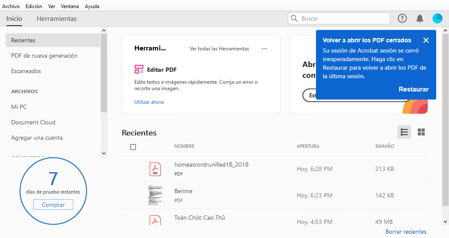Viewport: 449px width, 238px height.
Task: Switch to list view layout
Action: pos(404,132)
